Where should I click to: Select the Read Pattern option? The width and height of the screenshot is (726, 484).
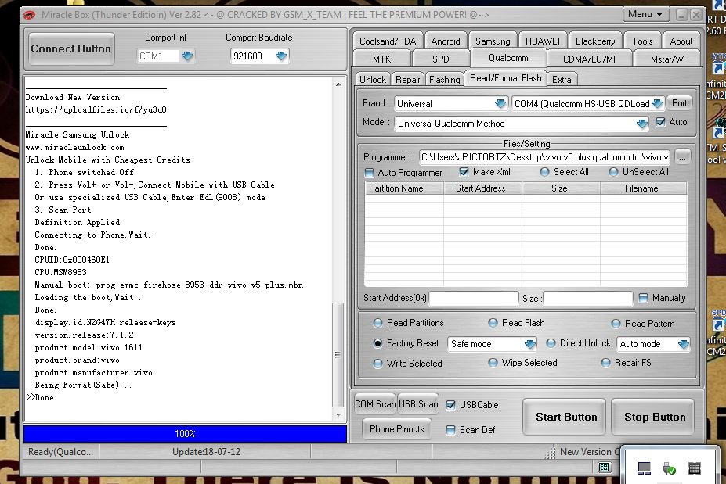[616, 324]
